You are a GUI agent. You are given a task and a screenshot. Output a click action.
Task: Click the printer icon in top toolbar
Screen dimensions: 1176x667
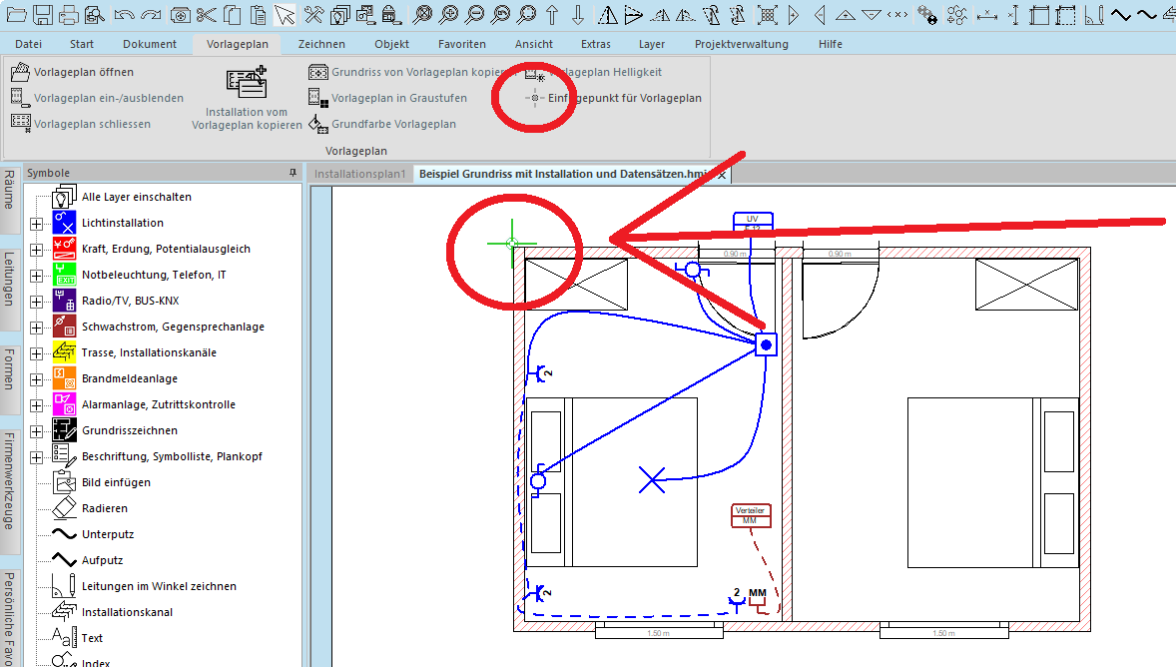tap(68, 15)
